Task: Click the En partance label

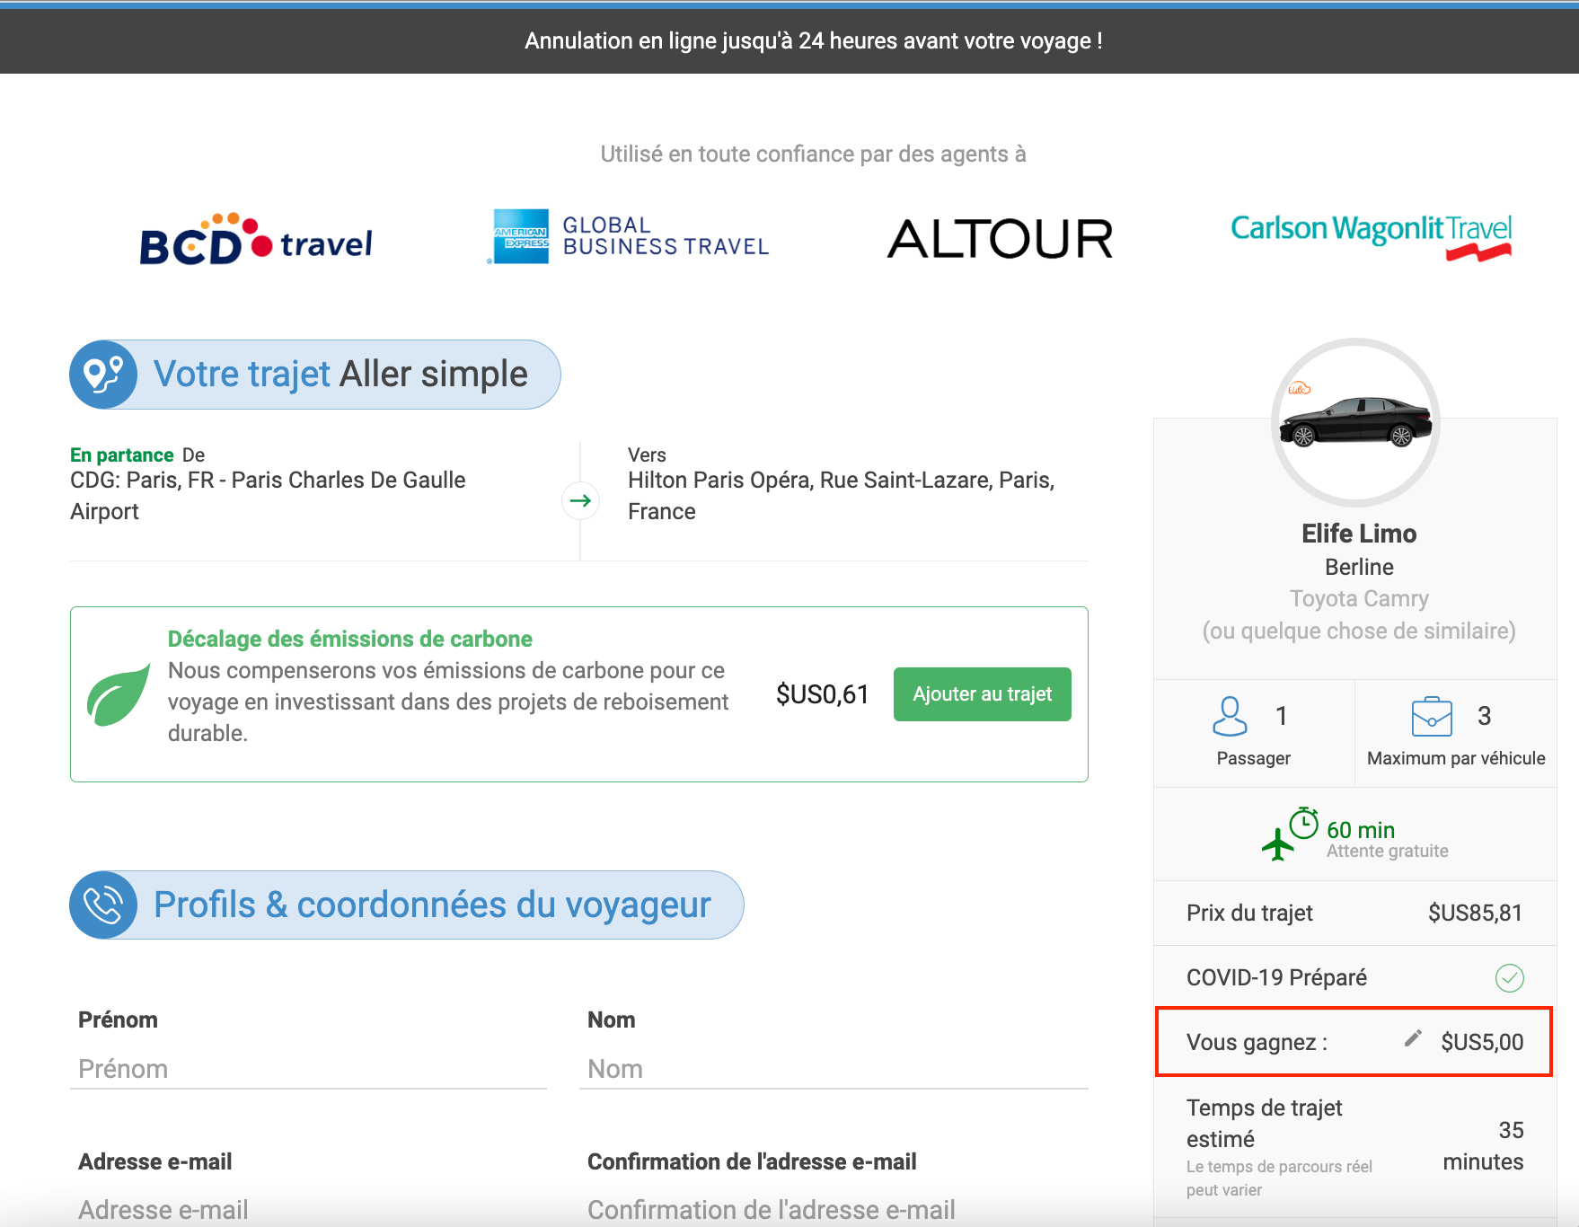Action: tap(121, 455)
